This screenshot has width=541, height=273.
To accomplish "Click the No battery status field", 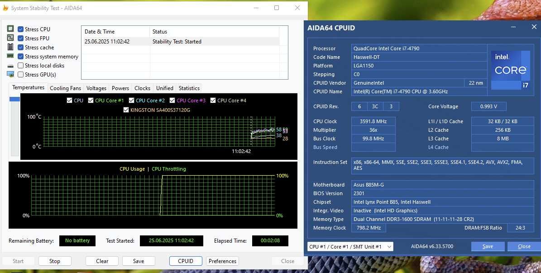I will 77,240.
